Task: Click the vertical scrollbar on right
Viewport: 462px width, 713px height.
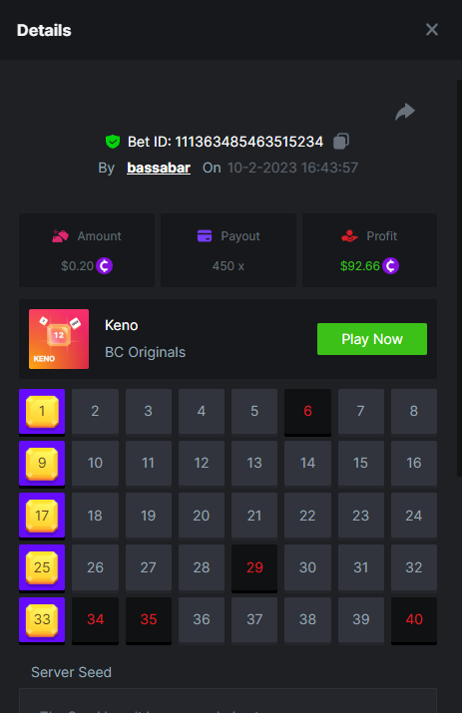Action: coord(459,278)
